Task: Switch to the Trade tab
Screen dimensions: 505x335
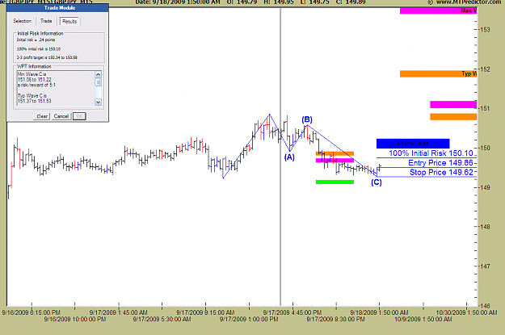Action: coord(46,21)
